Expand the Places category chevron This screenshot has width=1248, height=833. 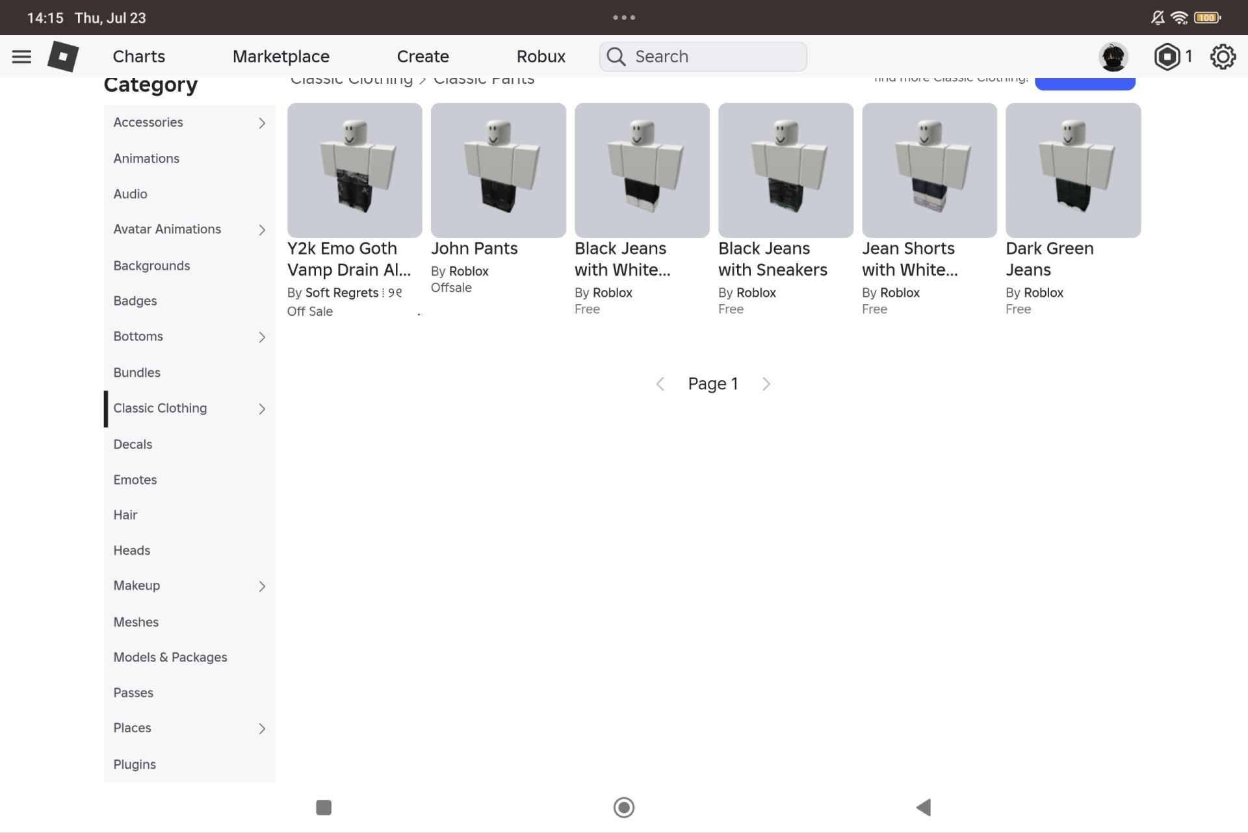click(262, 729)
